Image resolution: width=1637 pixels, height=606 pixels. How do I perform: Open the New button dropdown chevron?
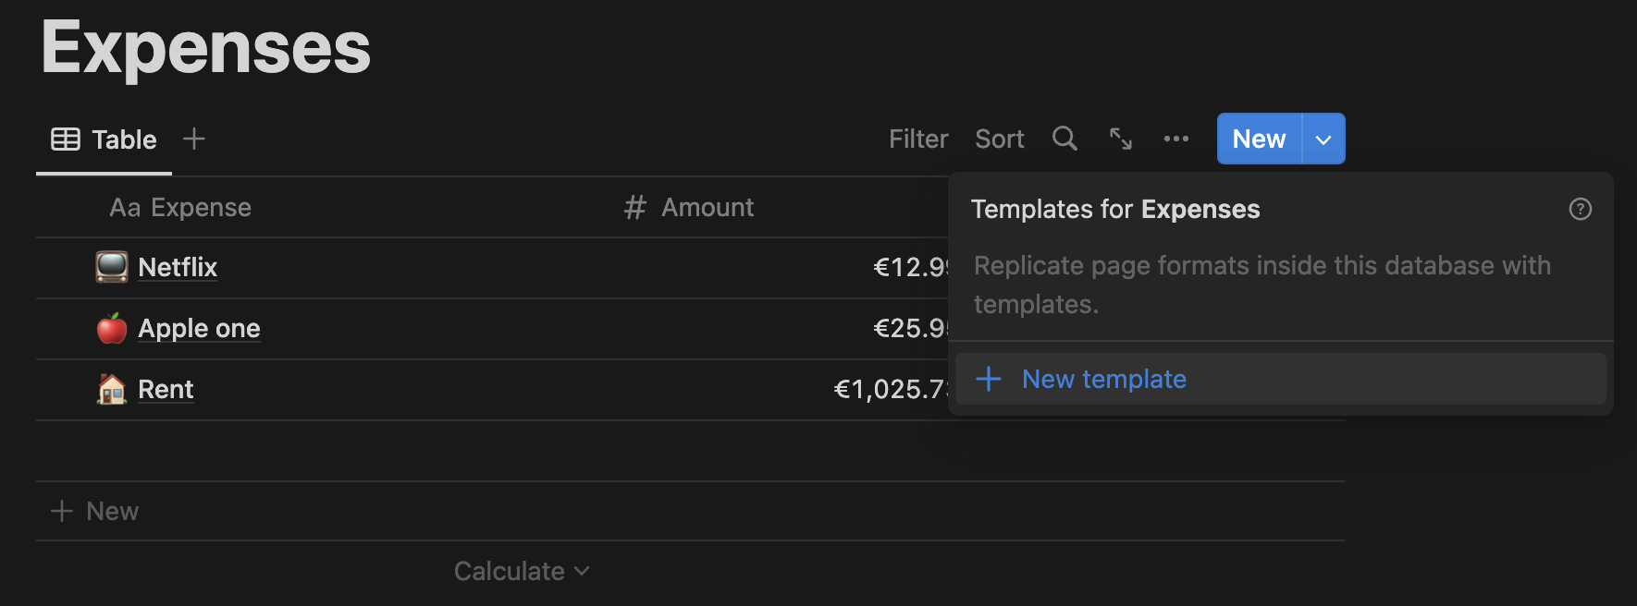coord(1323,139)
